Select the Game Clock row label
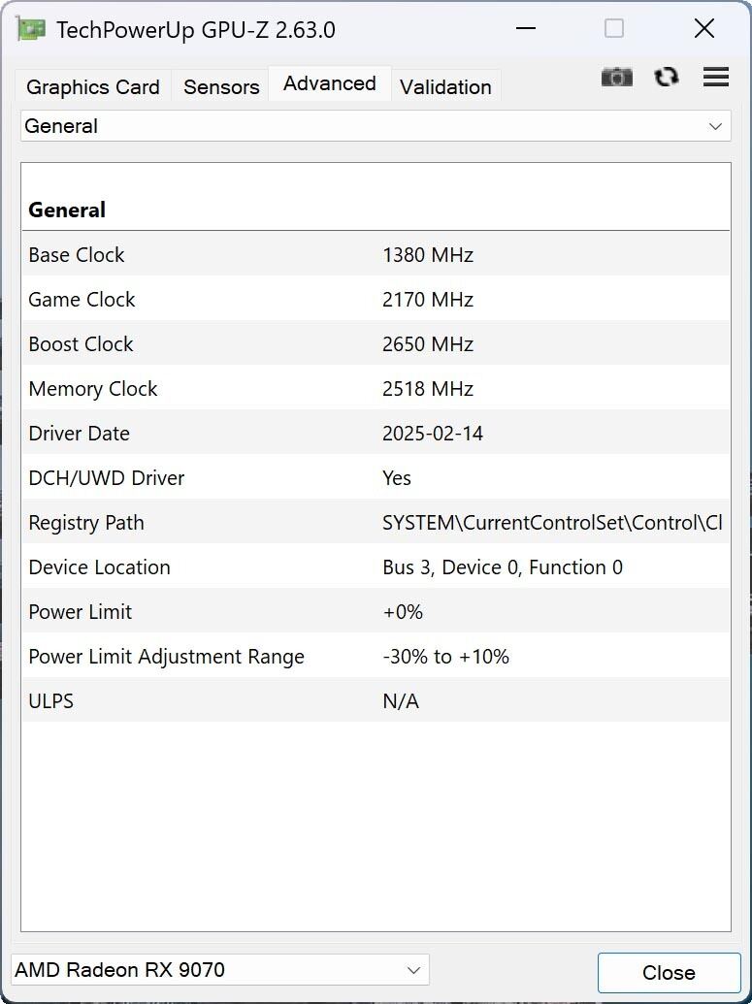Image resolution: width=752 pixels, height=1004 pixels. pyautogui.click(x=82, y=300)
